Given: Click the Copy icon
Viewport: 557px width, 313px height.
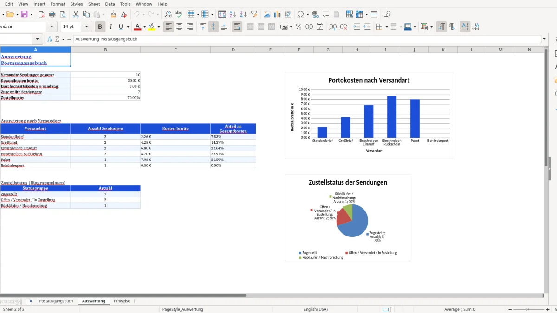Looking at the screenshot, I should coord(86,14).
